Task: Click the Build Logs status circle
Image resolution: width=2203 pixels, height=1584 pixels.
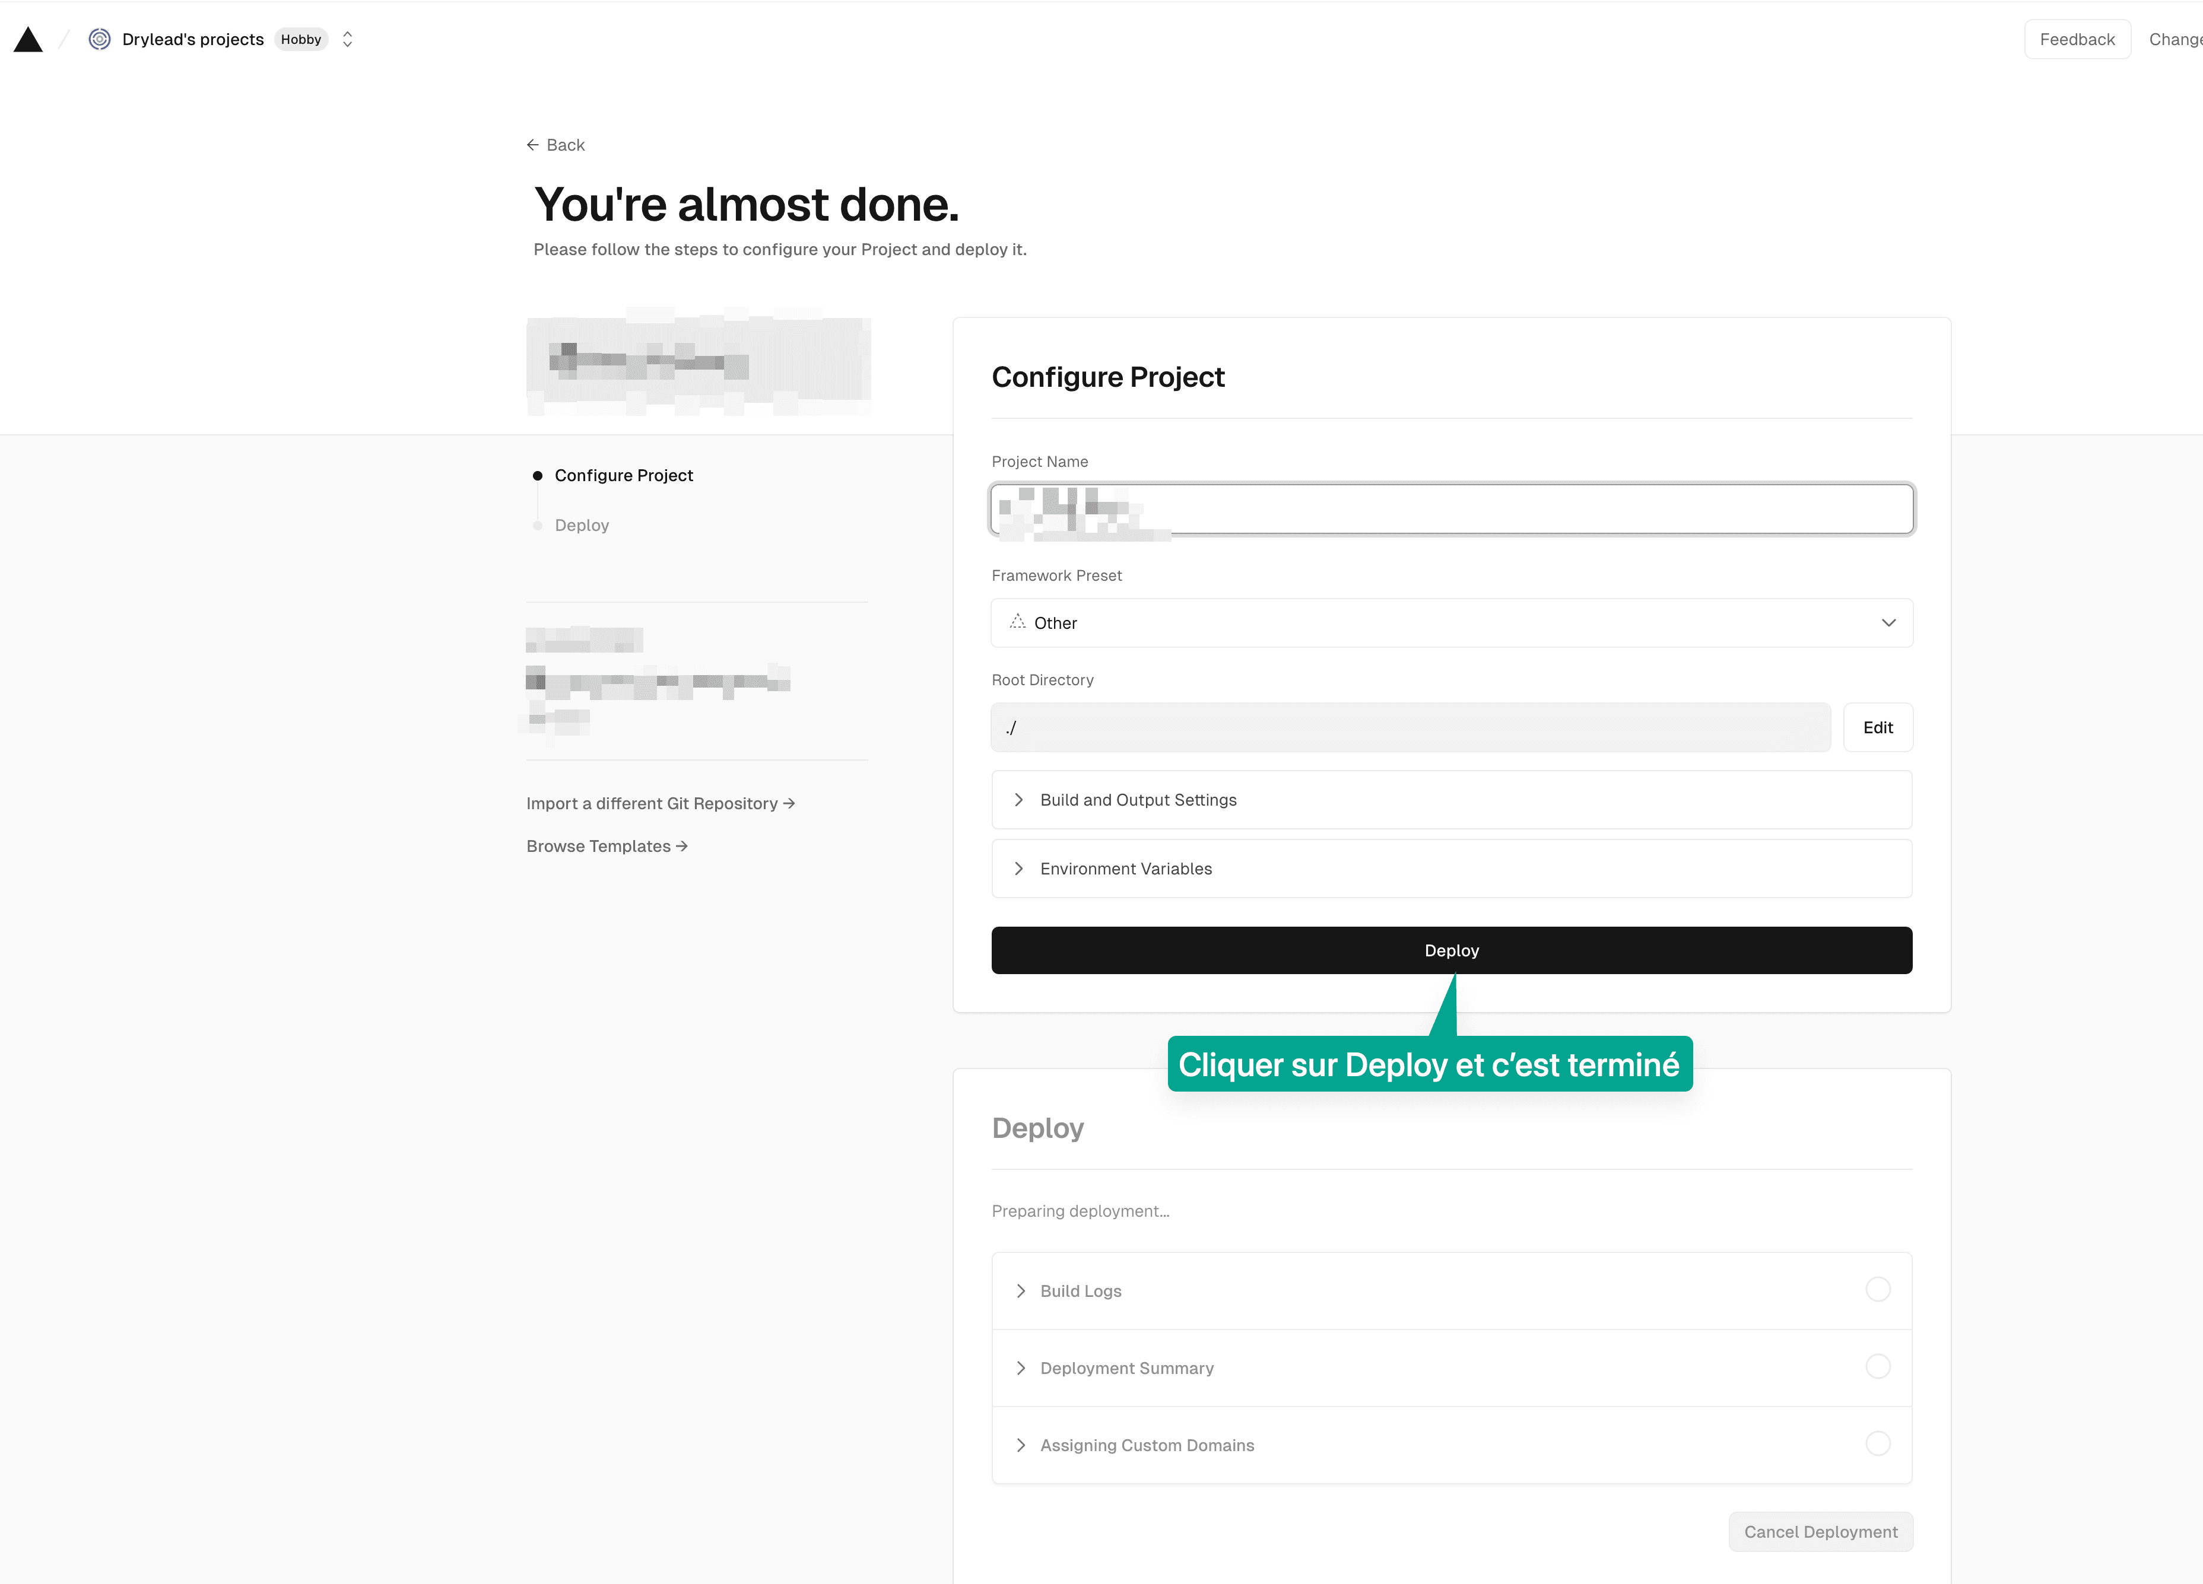Action: (1878, 1290)
